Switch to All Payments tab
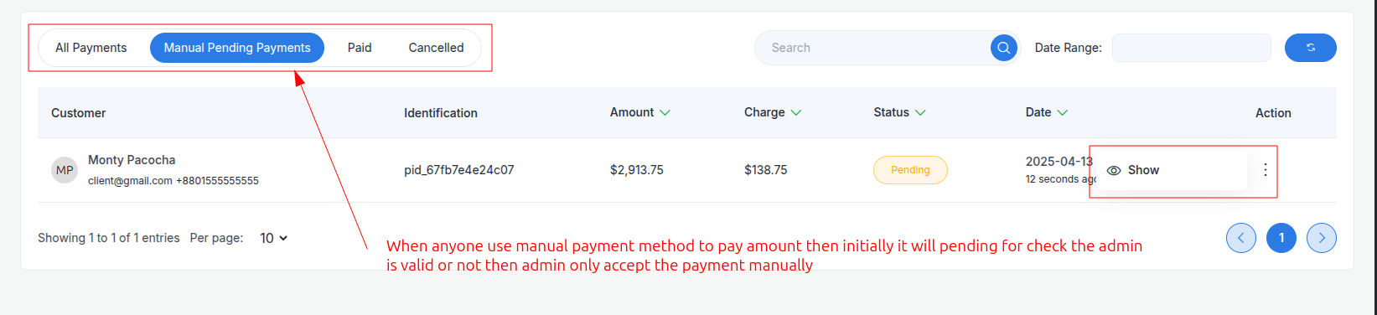Image resolution: width=1377 pixels, height=315 pixels. pyautogui.click(x=91, y=48)
